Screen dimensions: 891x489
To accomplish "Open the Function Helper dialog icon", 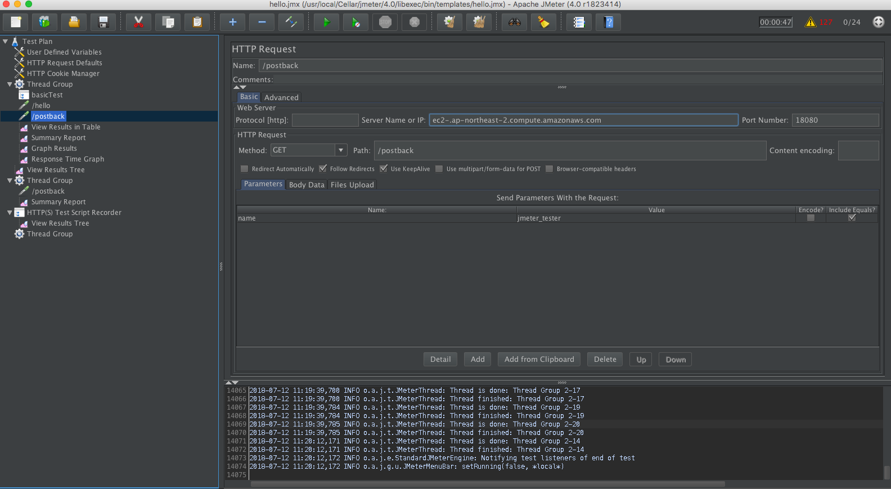I will [579, 23].
